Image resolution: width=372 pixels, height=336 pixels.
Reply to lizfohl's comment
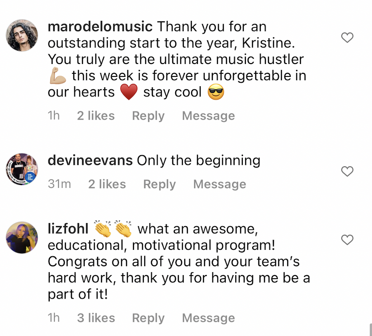coord(148,318)
